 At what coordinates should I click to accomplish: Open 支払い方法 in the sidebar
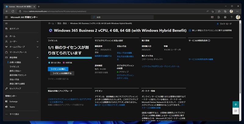(14, 80)
